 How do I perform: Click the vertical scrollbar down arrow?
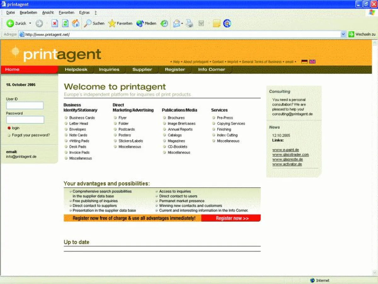click(375, 273)
